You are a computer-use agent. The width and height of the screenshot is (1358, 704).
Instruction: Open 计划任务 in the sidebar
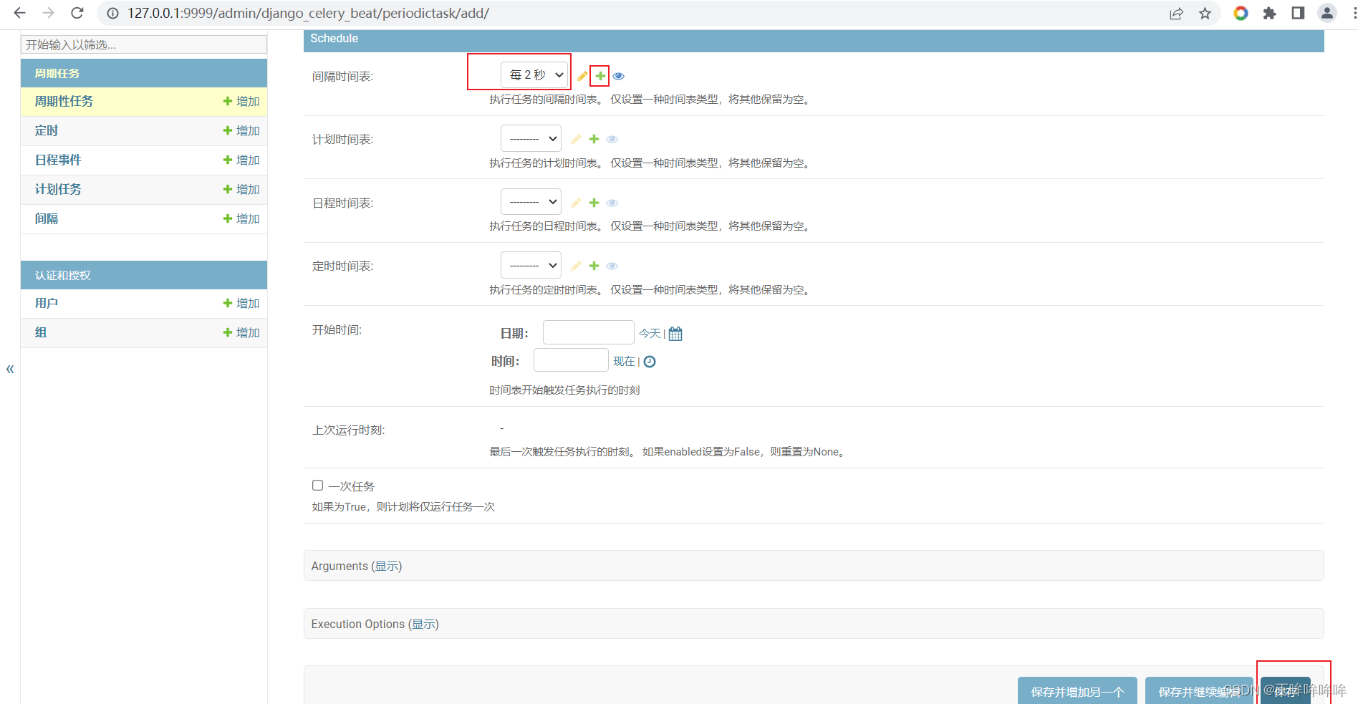58,190
